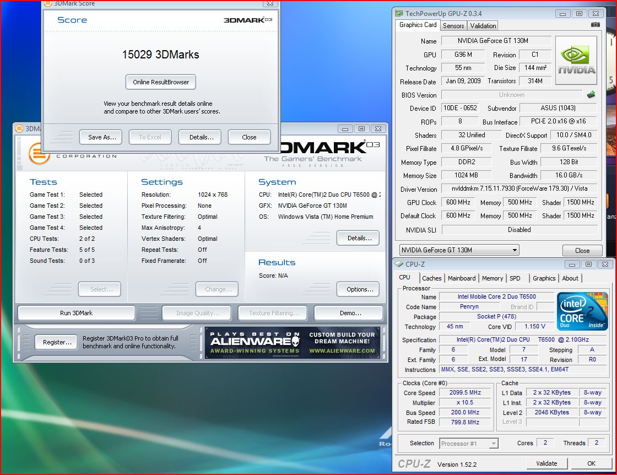Image resolution: width=617 pixels, height=475 pixels.
Task: Open the Caches tab in CPU-Z
Action: click(x=432, y=278)
